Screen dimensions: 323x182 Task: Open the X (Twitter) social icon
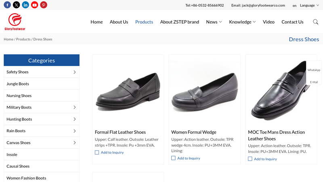[16, 5]
